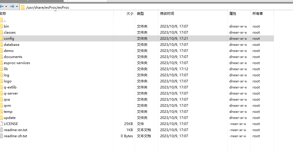Click the drwxr-xr-x attribute of qvm

point(238,105)
